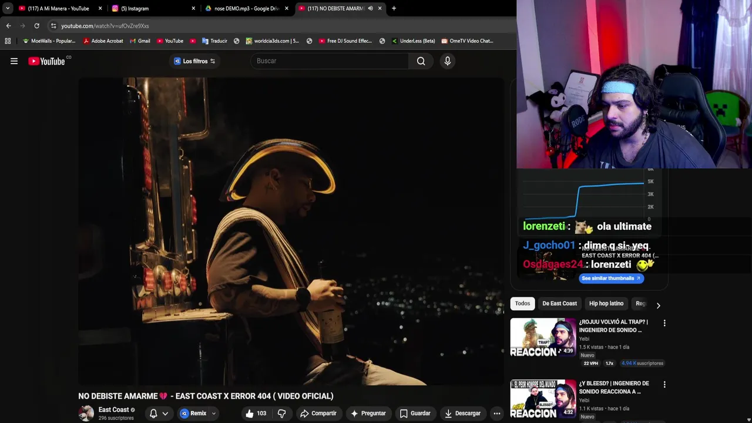
Task: Show more filter chips with right arrow
Action: coord(658,305)
